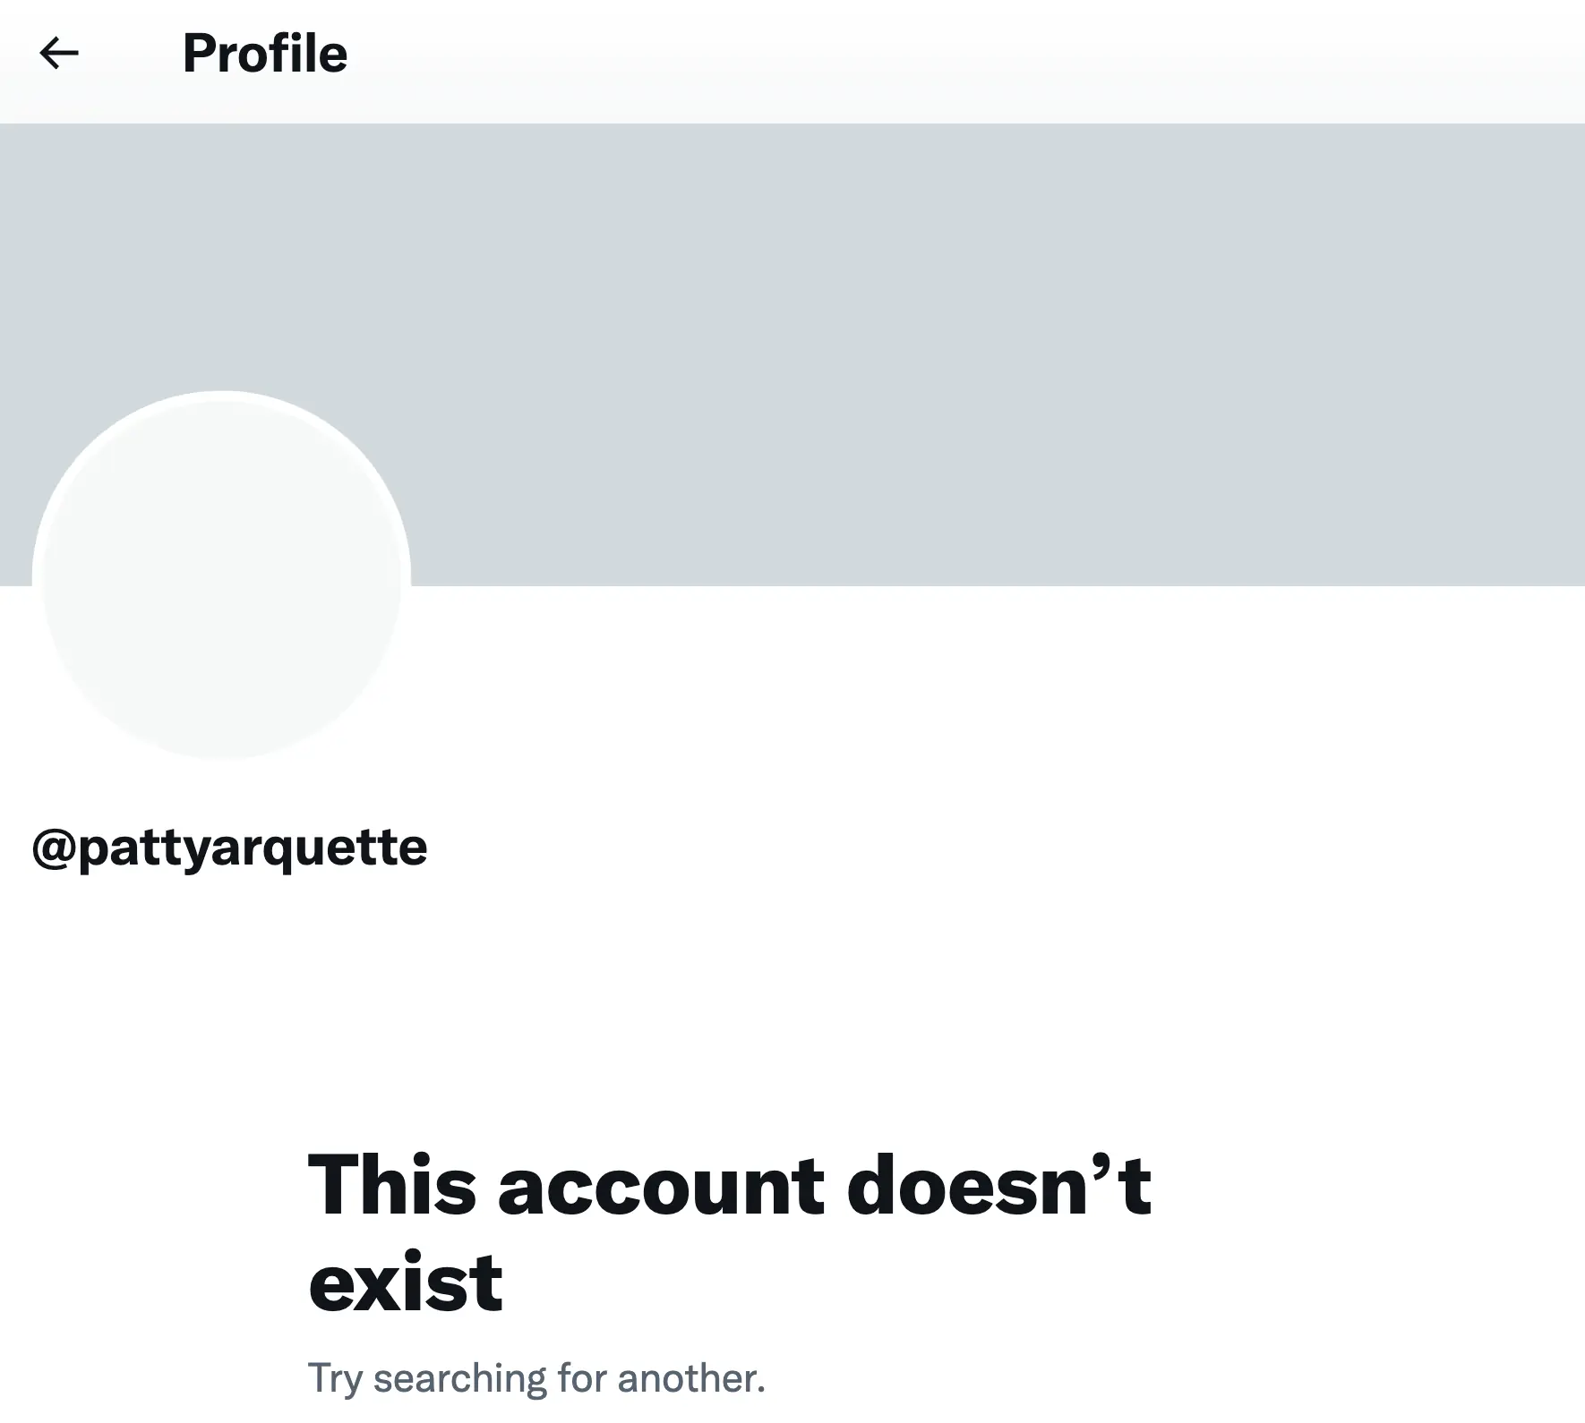Click the word "account" in error heading
The image size is (1585, 1423).
pyautogui.click(x=660, y=1186)
